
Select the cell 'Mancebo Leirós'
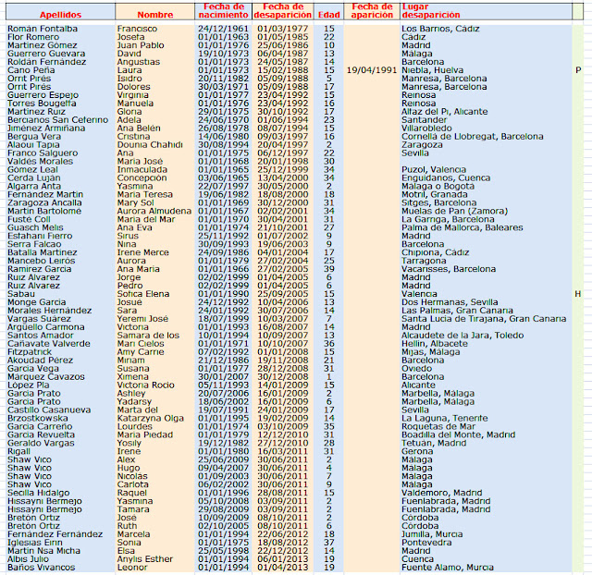(41, 261)
